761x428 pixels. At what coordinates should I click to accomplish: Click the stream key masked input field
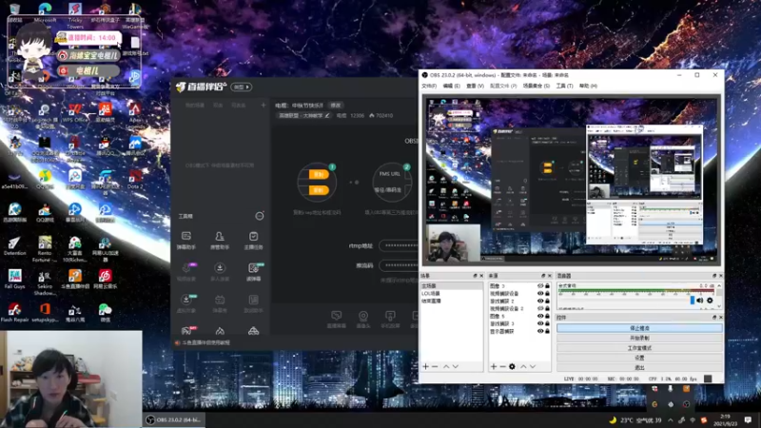tap(399, 265)
